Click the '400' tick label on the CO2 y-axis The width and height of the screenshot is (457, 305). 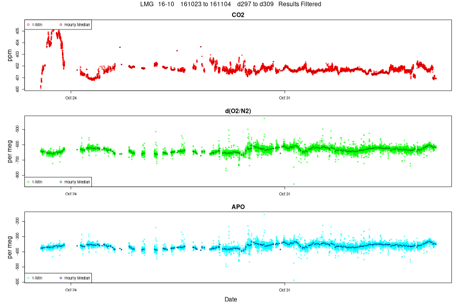18,89
